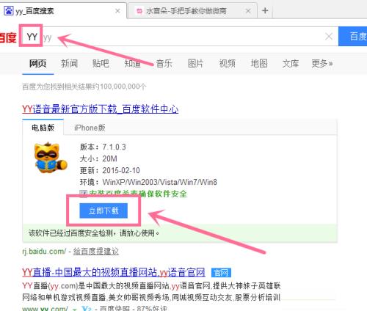367x311 pixels.
Task: Expand the 更多» categories menu
Action: click(x=322, y=64)
